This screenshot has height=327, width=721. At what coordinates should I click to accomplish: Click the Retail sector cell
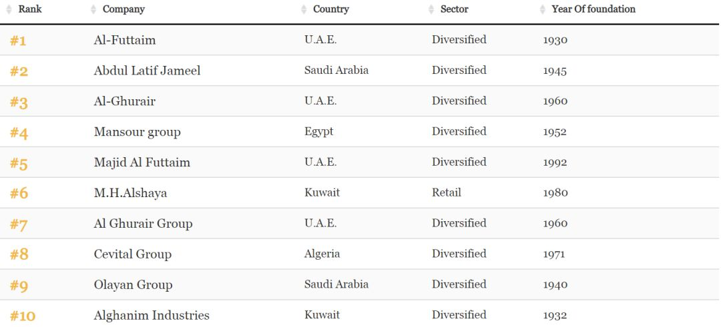click(447, 192)
